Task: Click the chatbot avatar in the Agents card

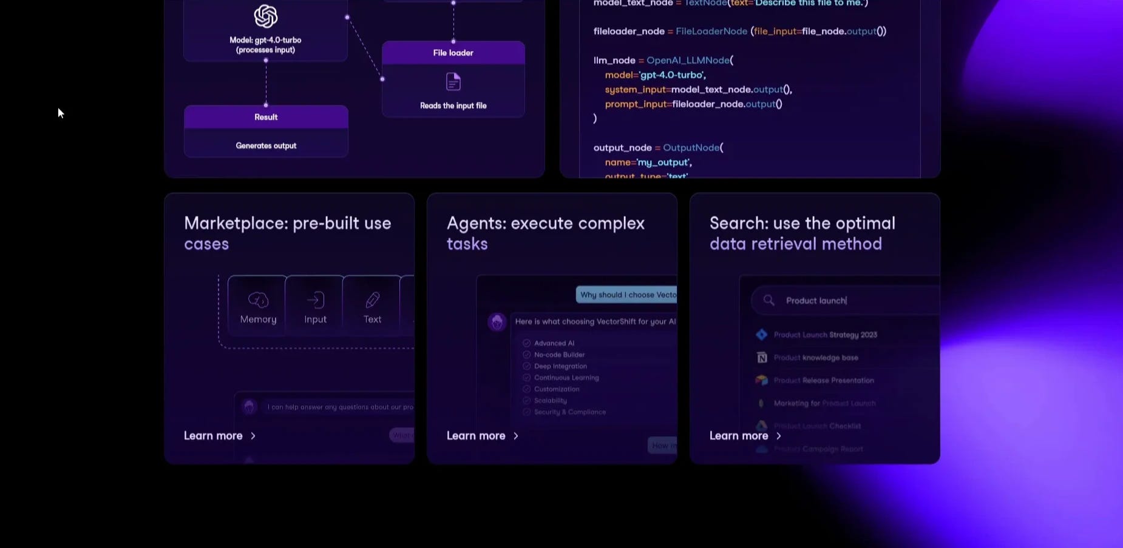Action: pos(498,322)
